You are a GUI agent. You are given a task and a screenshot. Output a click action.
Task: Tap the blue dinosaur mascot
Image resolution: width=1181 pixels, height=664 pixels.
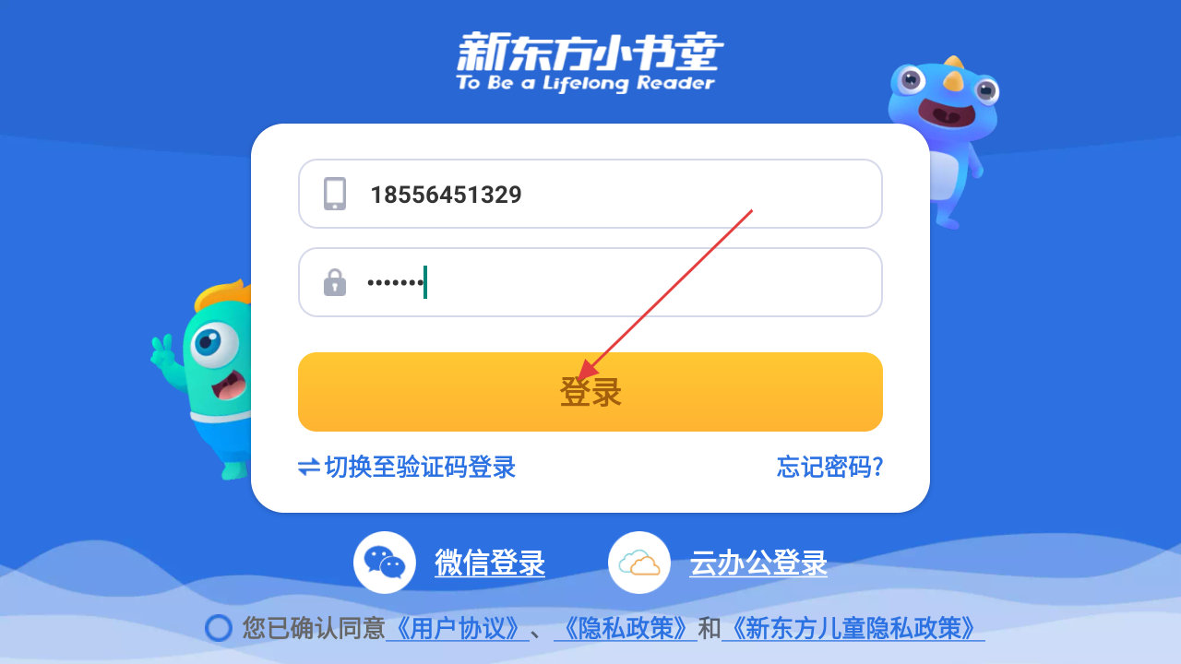pyautogui.click(x=942, y=140)
